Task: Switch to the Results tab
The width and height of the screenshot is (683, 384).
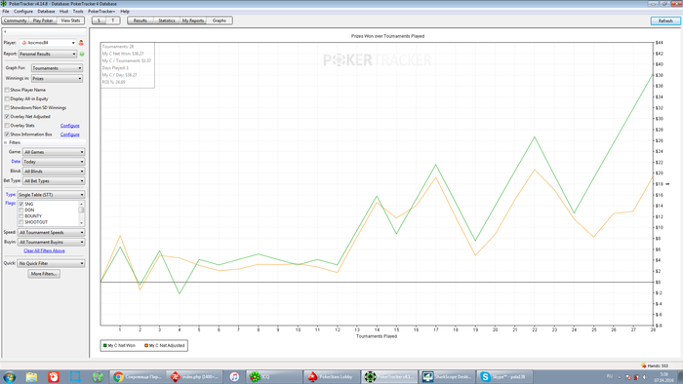Action: pyautogui.click(x=141, y=20)
